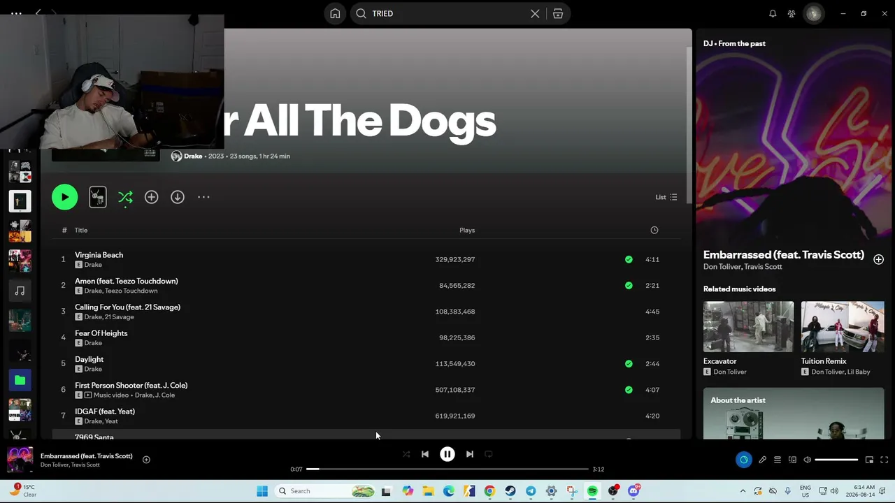Add current song to playlist from player bar
This screenshot has height=503, width=895.
coord(146,460)
